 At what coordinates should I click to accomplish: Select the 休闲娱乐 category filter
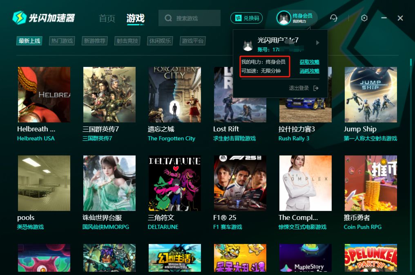(160, 41)
